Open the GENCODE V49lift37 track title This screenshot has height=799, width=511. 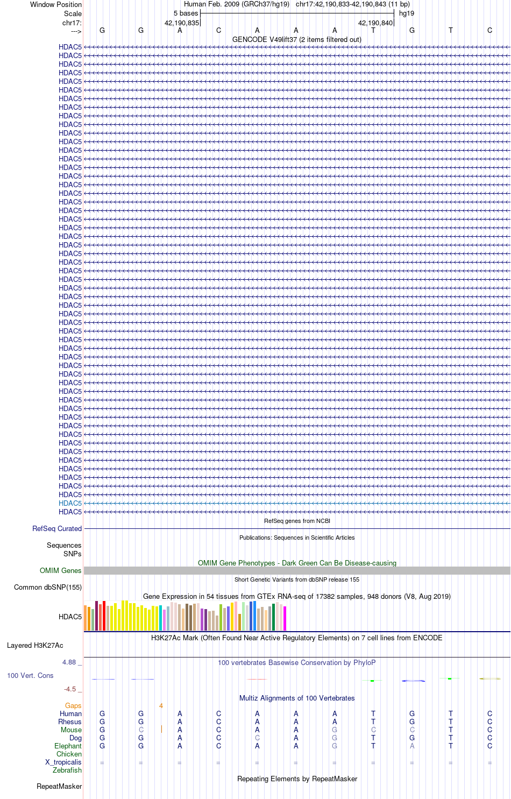(x=297, y=40)
